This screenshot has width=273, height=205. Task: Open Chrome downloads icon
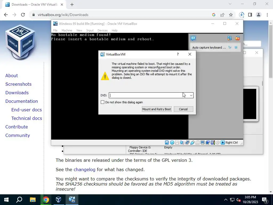tap(242, 15)
